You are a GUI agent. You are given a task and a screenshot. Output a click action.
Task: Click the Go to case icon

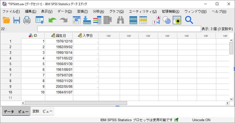tap(77, 20)
